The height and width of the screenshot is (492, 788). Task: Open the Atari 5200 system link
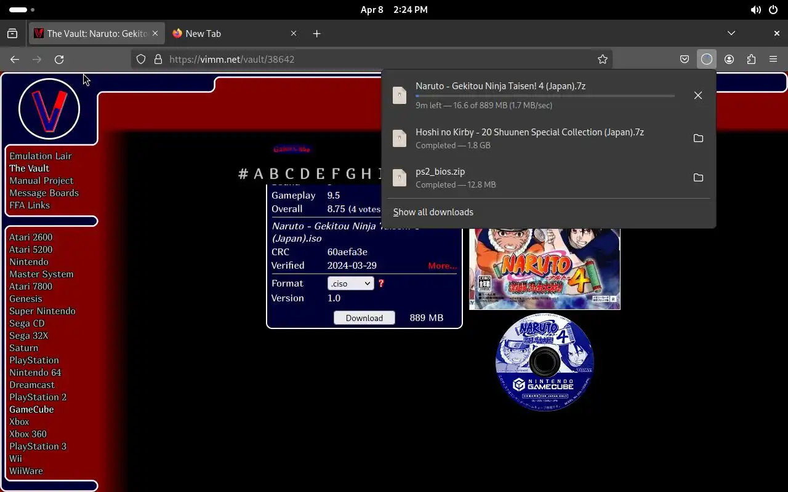click(x=31, y=250)
